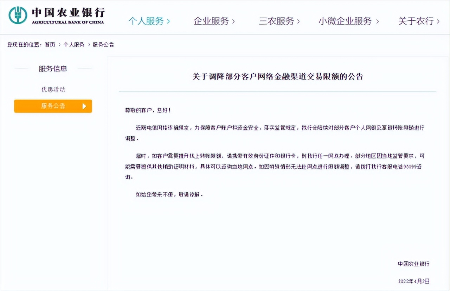450x291 pixels.
Task: Click the blue divider under the announcement title
Action: click(x=277, y=91)
